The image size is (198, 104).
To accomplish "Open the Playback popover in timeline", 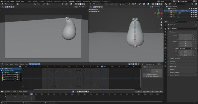I will [x=8, y=92].
